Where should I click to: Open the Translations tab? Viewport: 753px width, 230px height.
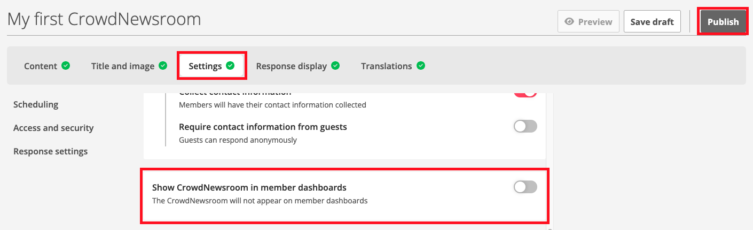[x=386, y=66]
